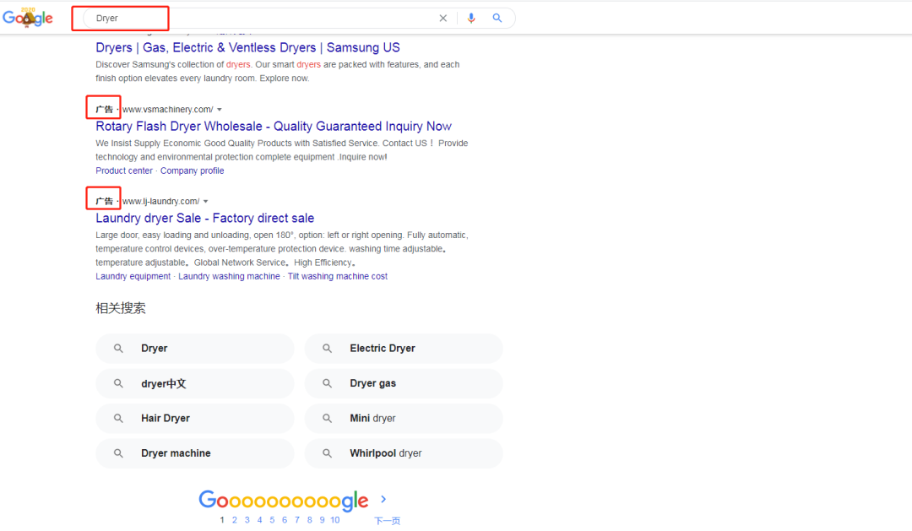The height and width of the screenshot is (531, 912).
Task: Go to results page 5
Action: tap(272, 520)
